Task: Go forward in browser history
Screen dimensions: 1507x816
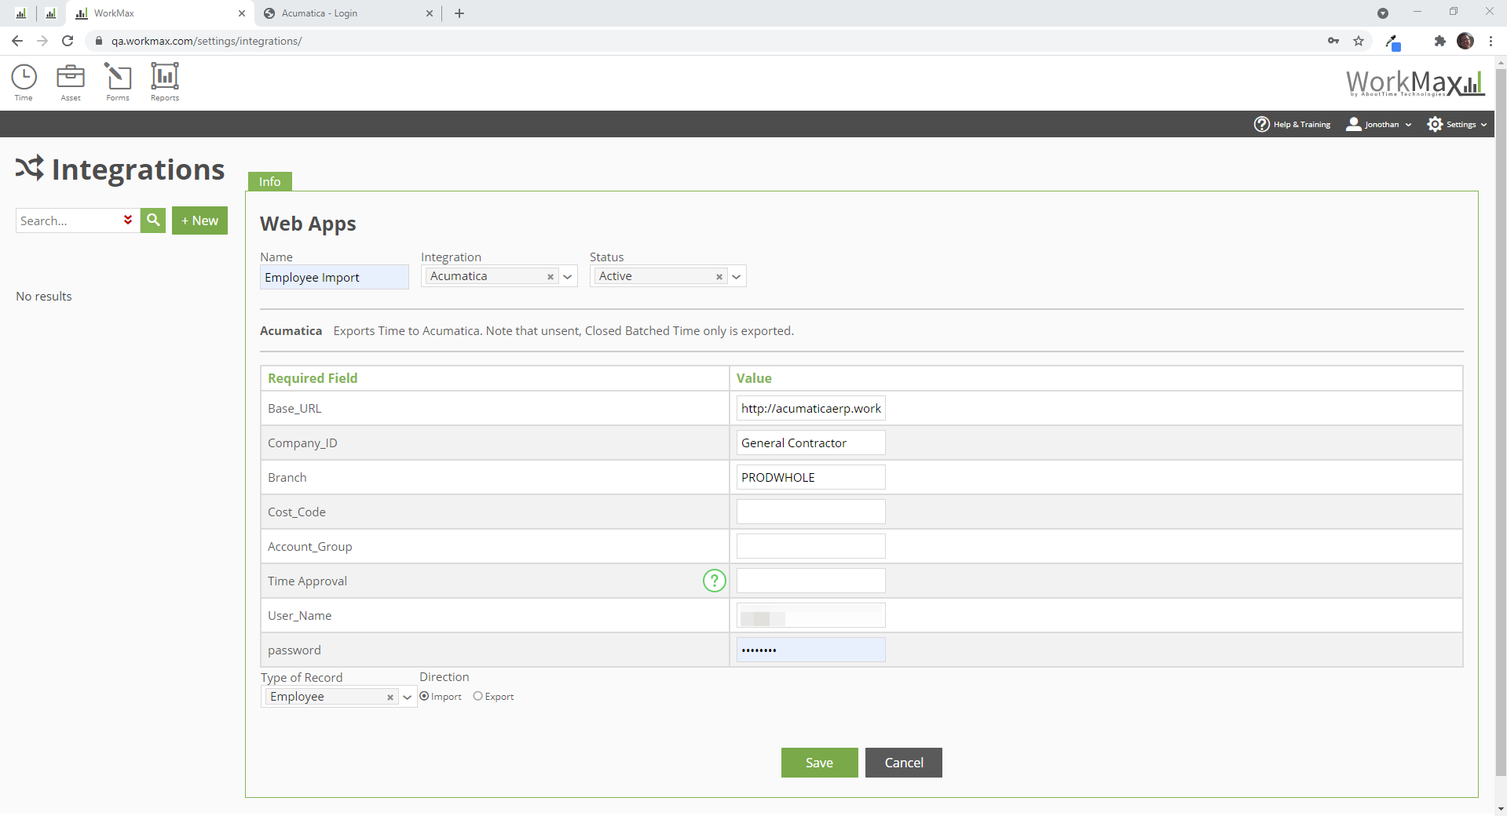Action: (42, 41)
